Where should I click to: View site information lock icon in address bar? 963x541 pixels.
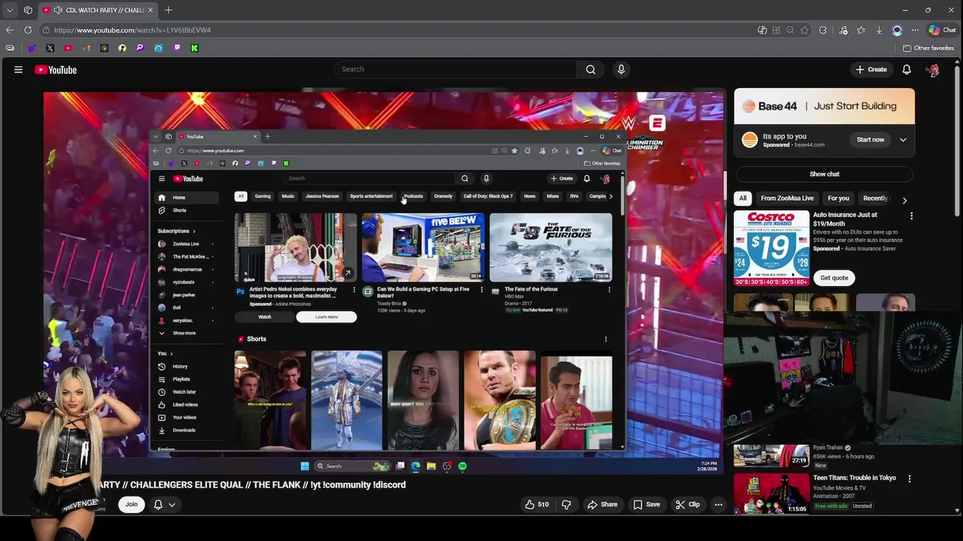tap(46, 30)
